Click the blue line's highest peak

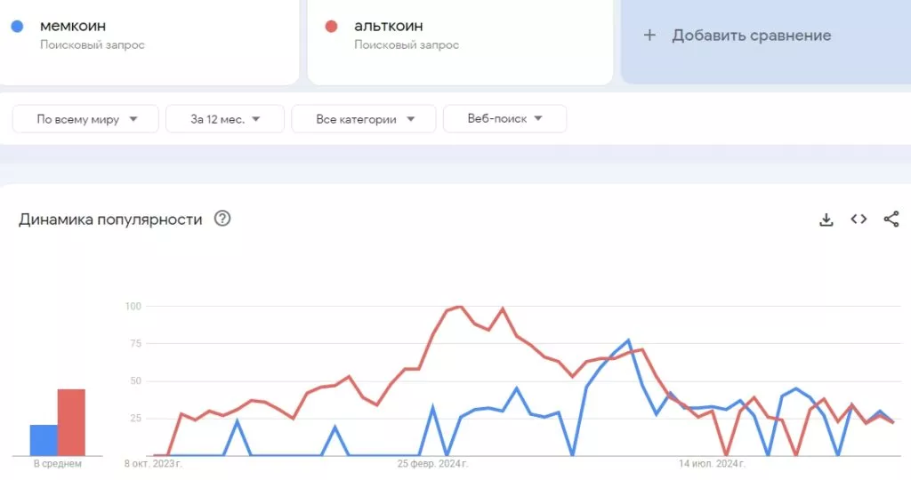(628, 340)
